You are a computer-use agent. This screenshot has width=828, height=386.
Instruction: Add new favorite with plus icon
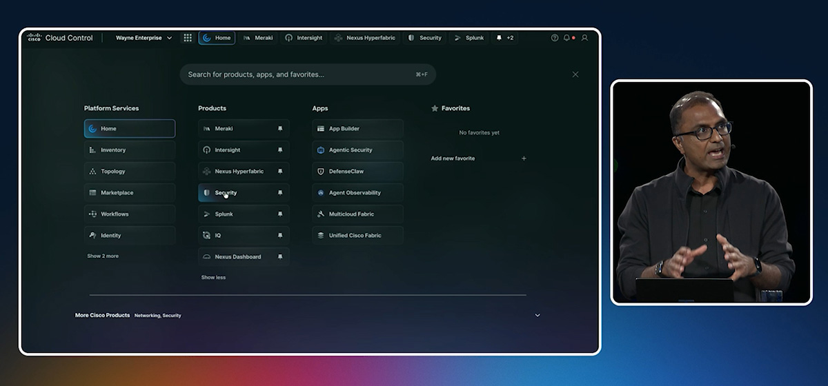pyautogui.click(x=524, y=159)
